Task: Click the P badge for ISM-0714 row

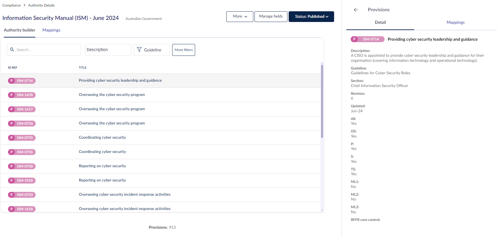Action: click(x=11, y=81)
